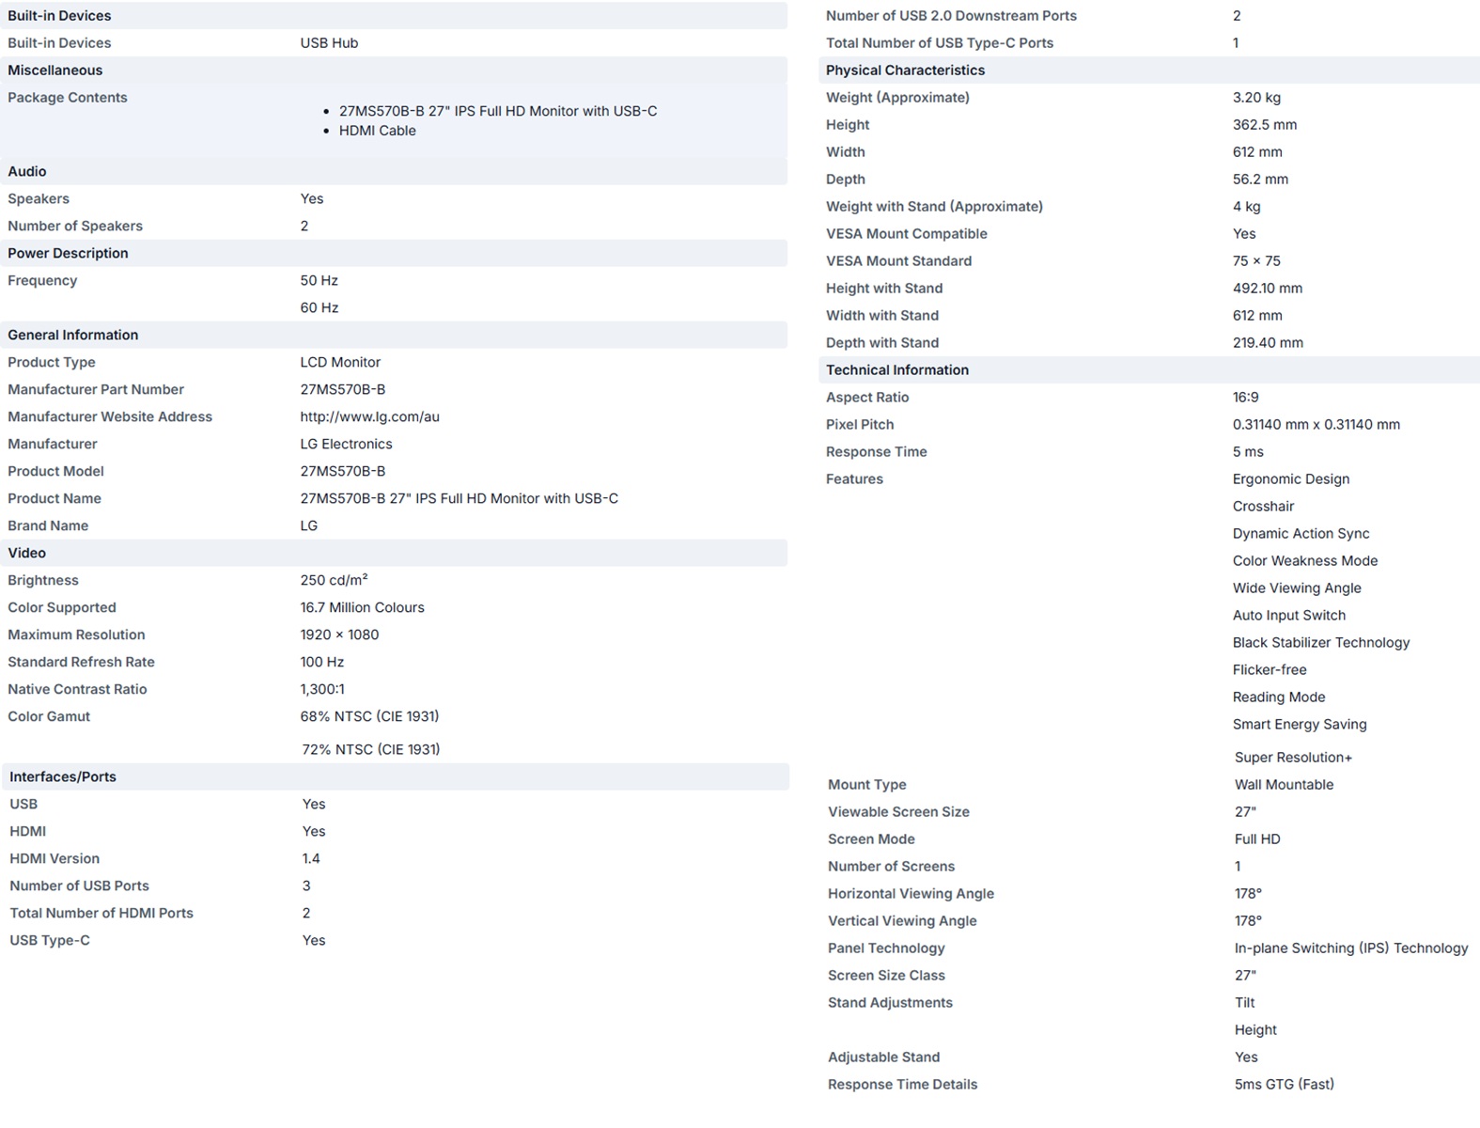Click the Maximum Resolution value 1920 × 1080
The height and width of the screenshot is (1128, 1480).
(339, 634)
